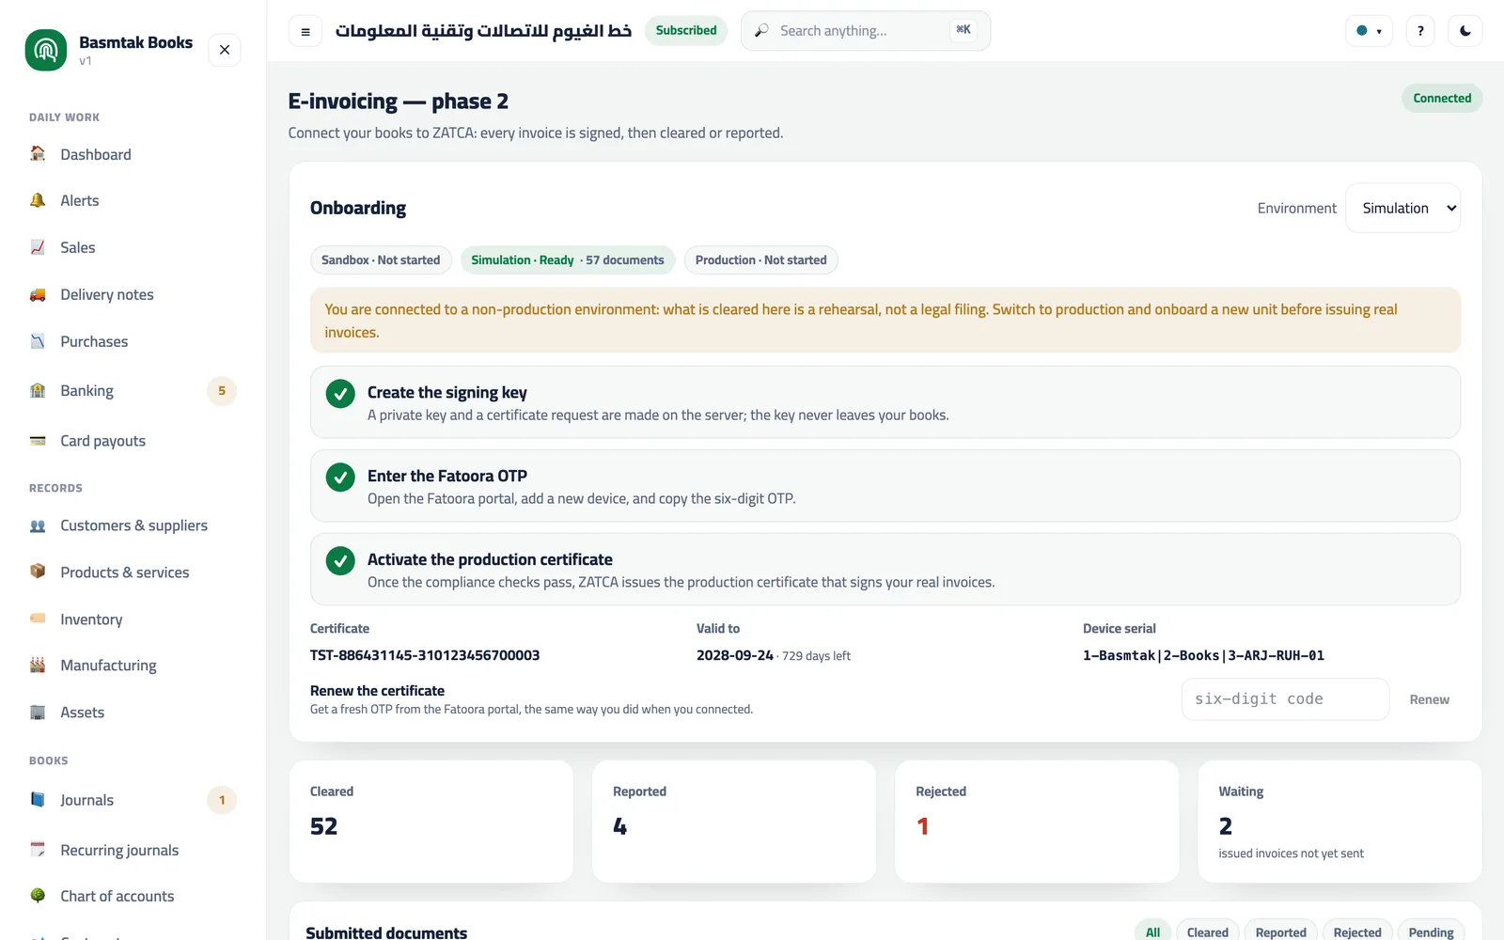Filter submitted documents by Reported
1504x940 pixels.
(1280, 932)
